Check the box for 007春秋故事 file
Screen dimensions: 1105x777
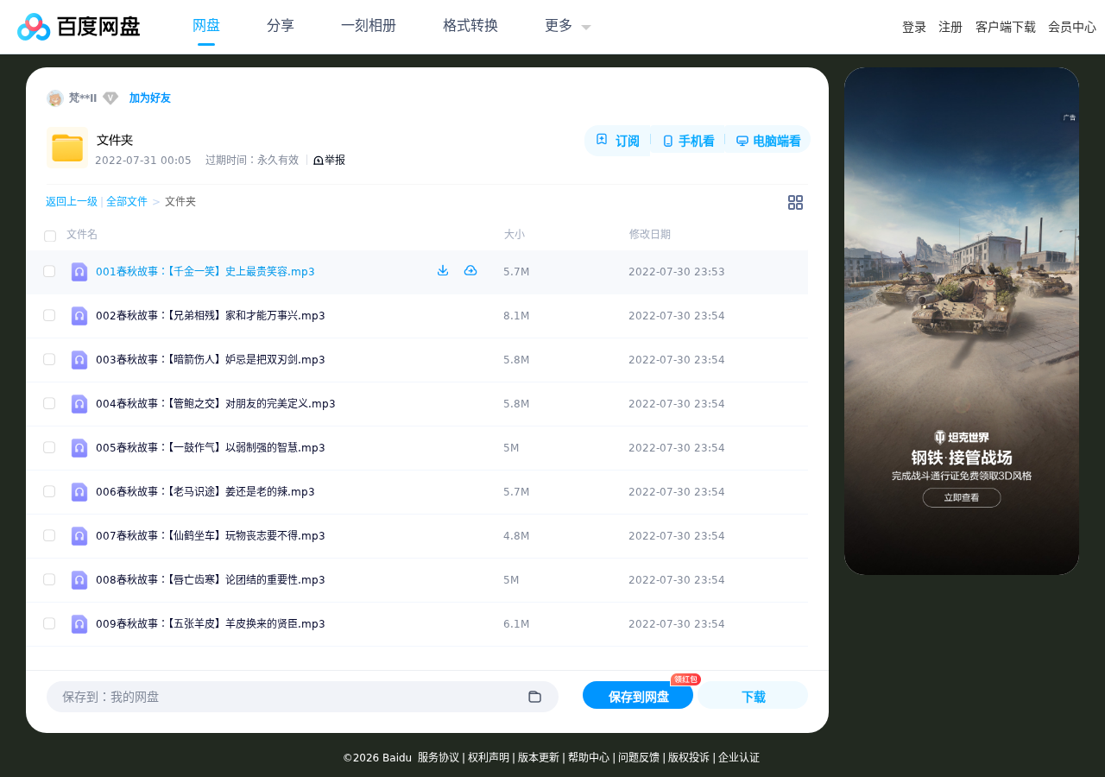49,535
